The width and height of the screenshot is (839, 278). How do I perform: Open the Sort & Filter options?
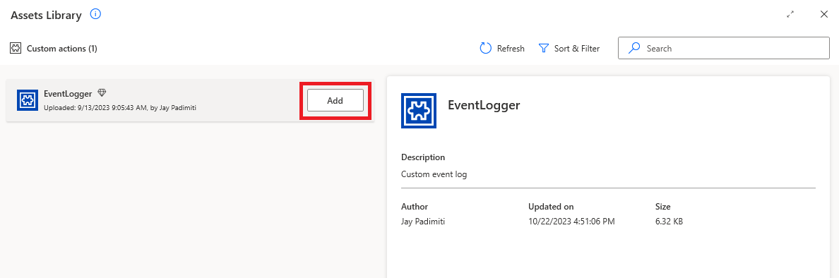569,49
